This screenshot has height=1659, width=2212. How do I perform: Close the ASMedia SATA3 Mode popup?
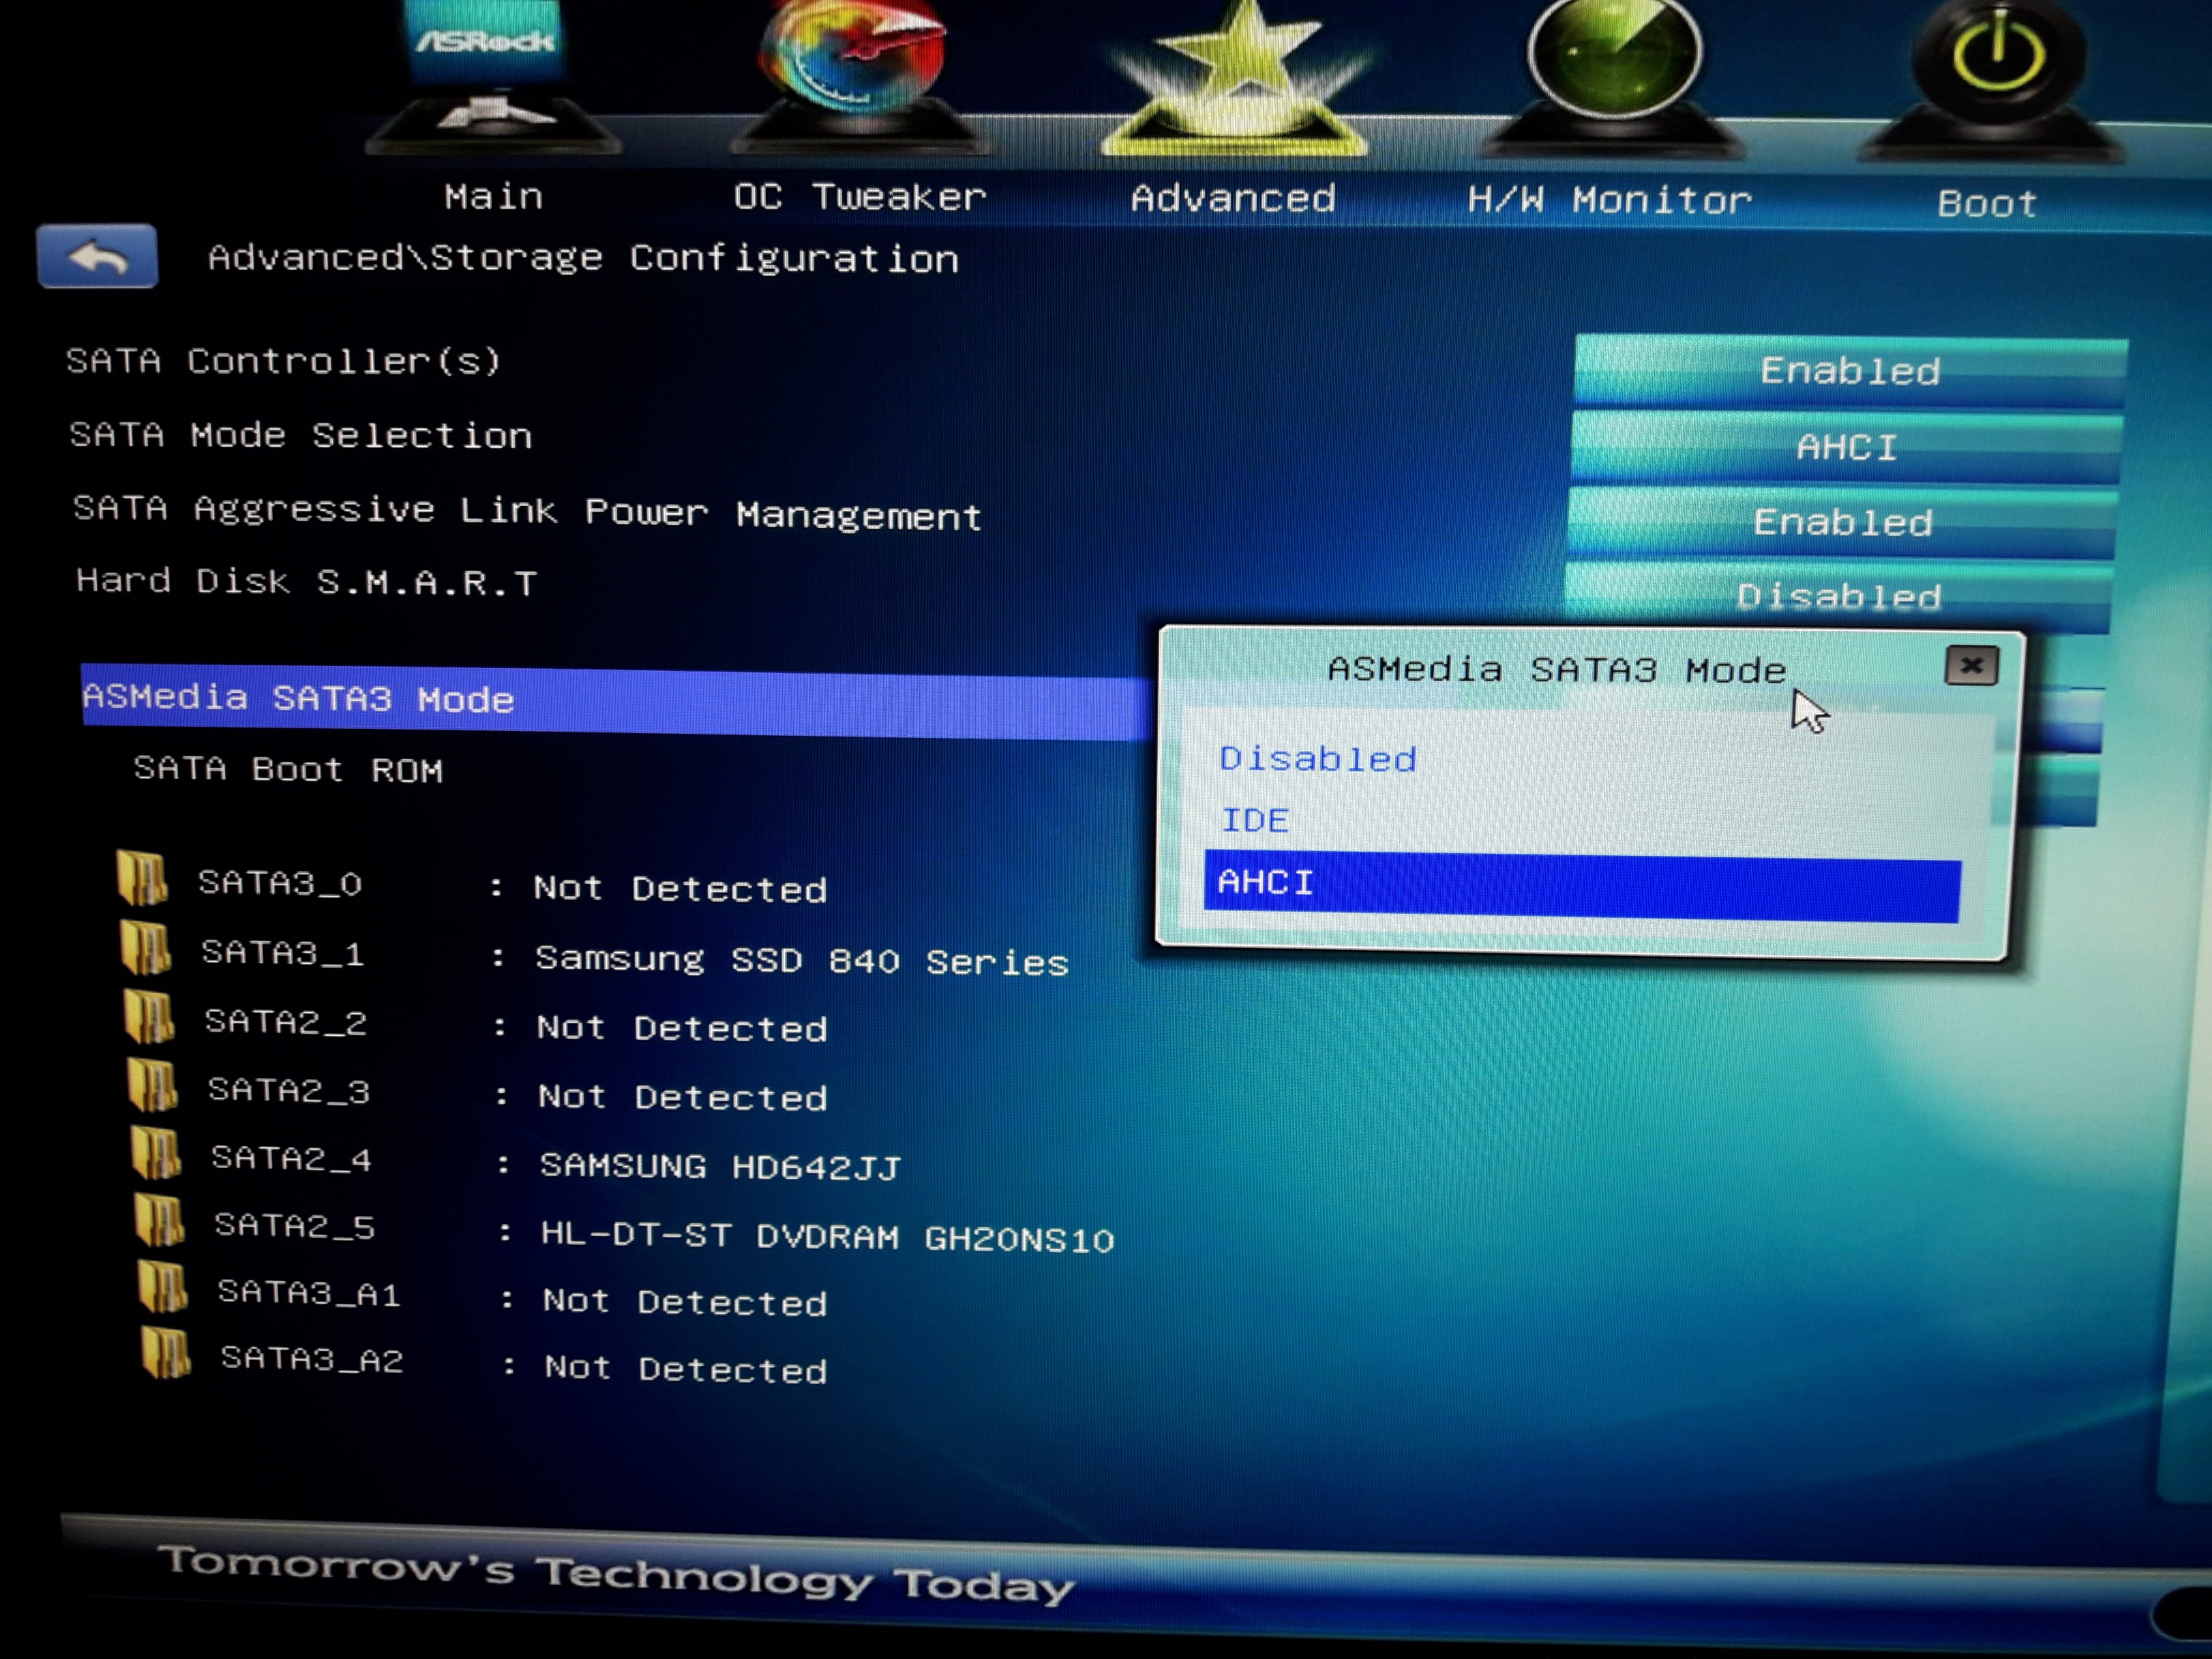[x=1971, y=666]
